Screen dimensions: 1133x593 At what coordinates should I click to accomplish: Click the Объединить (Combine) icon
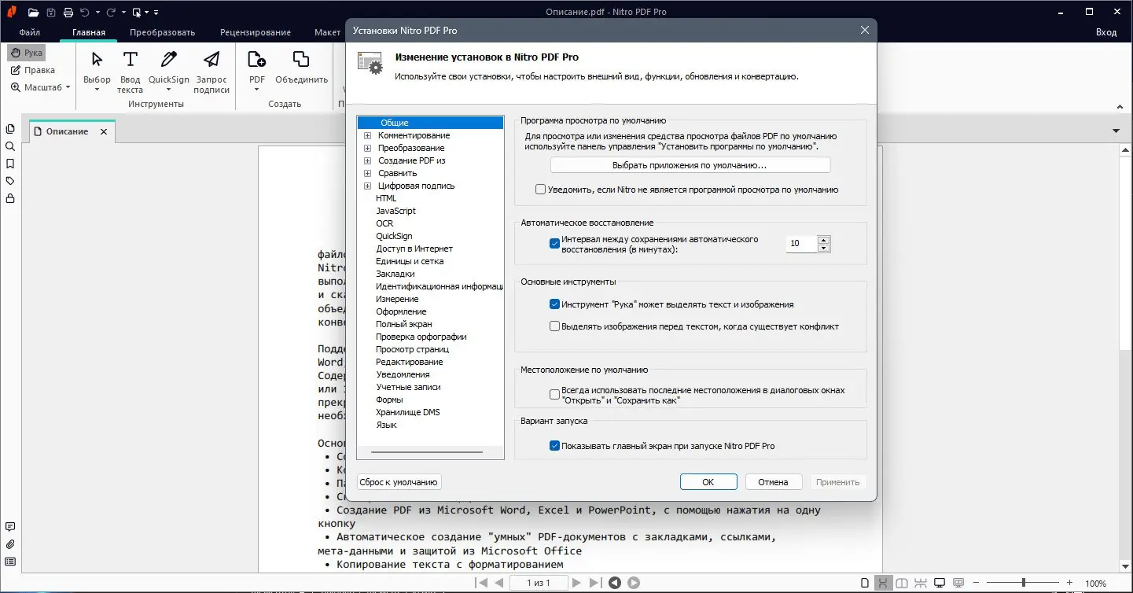[300, 59]
